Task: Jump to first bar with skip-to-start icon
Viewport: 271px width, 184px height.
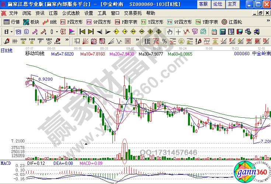Action: pos(82,31)
